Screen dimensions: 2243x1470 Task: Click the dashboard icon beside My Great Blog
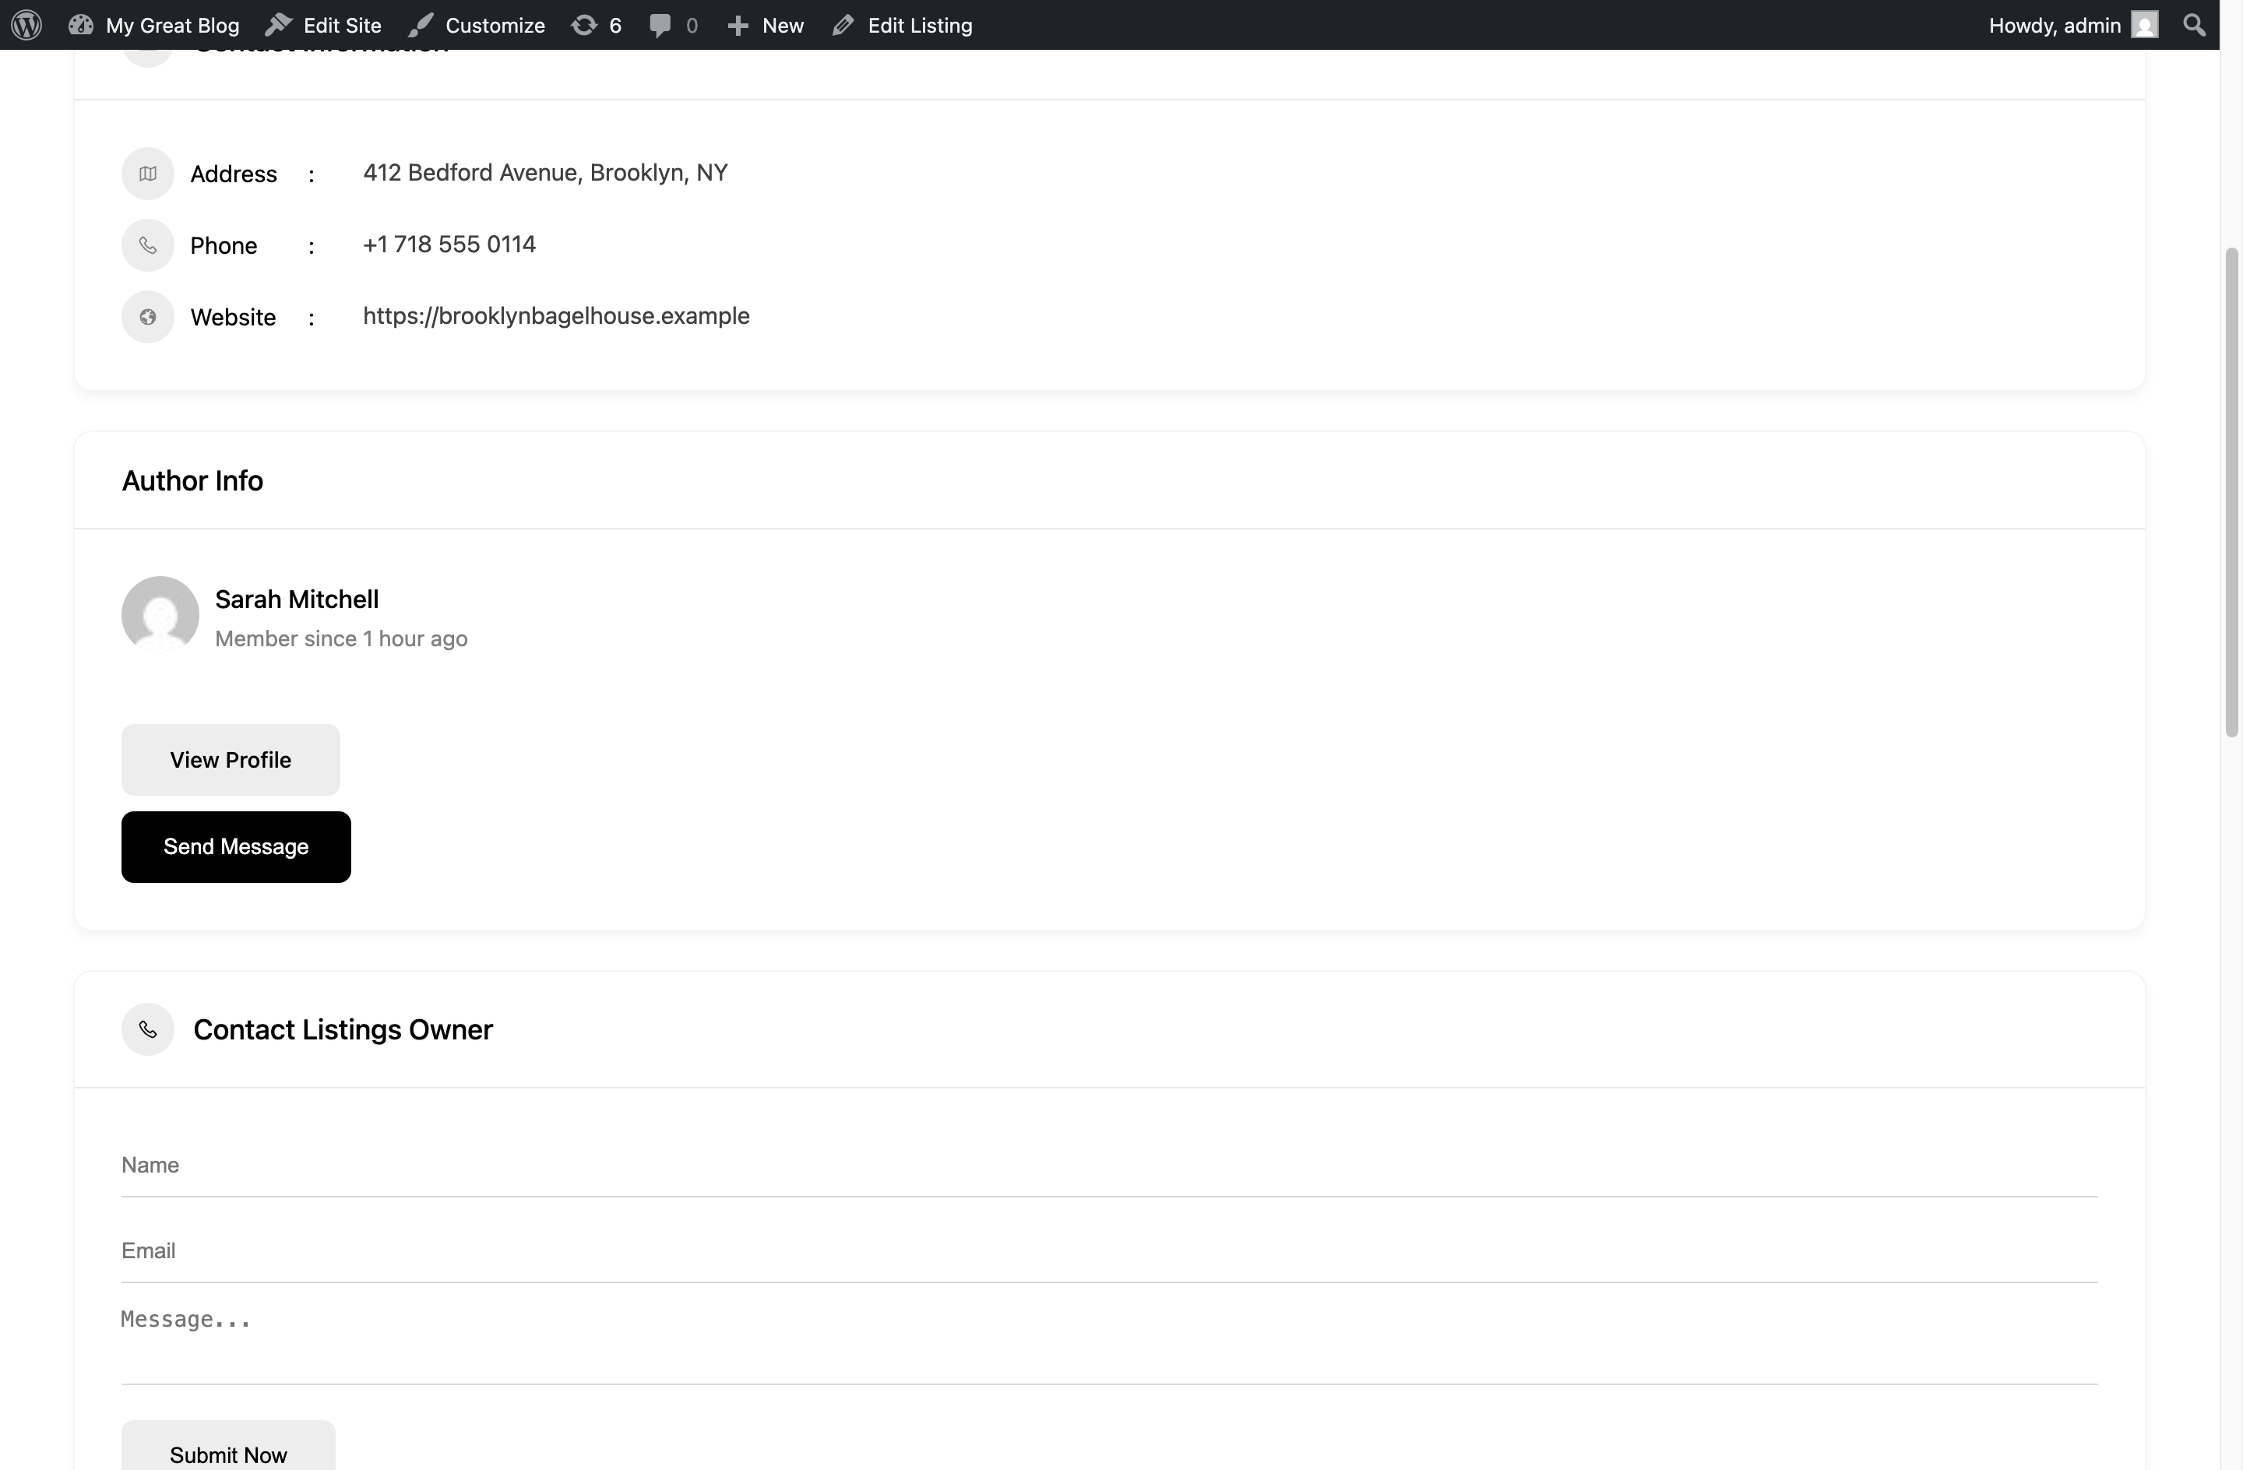pyautogui.click(x=81, y=24)
